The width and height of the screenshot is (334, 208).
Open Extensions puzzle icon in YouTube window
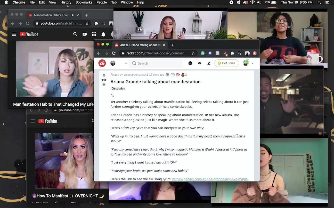pos(96,23)
